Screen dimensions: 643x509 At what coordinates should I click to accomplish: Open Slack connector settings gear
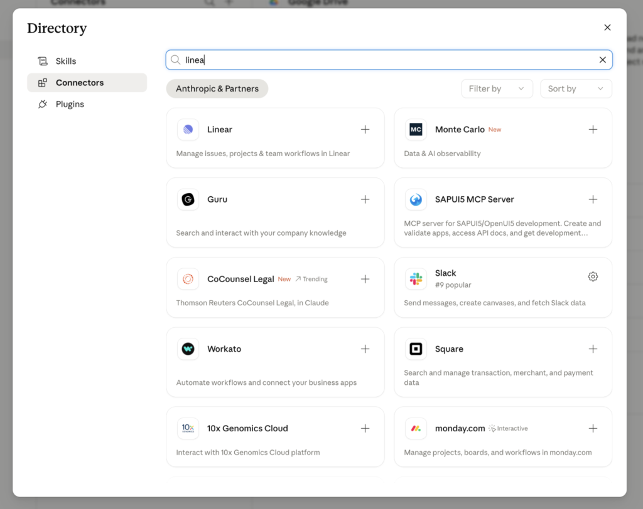pyautogui.click(x=593, y=276)
